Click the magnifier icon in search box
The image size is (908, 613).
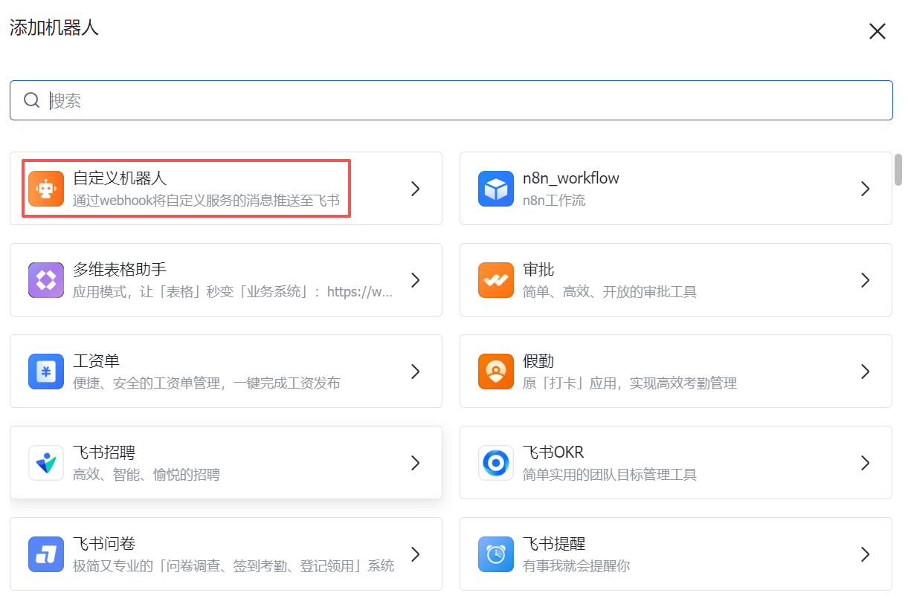click(31, 100)
